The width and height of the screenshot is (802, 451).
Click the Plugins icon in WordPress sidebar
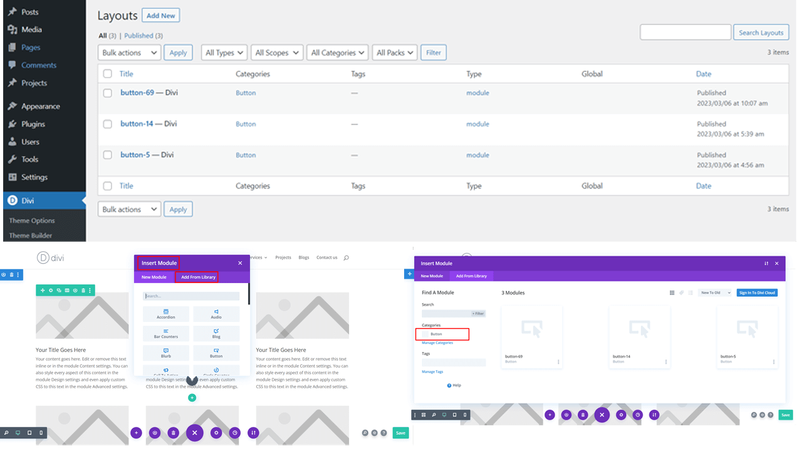(x=13, y=124)
